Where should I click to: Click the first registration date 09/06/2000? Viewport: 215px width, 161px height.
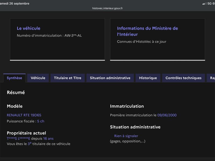coord(167,115)
